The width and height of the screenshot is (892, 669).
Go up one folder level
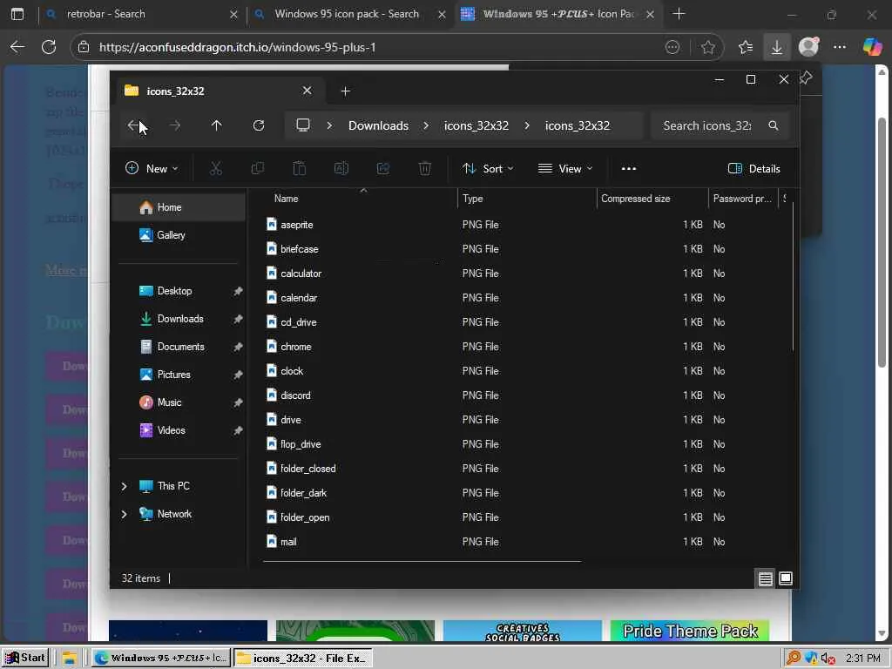click(x=216, y=125)
